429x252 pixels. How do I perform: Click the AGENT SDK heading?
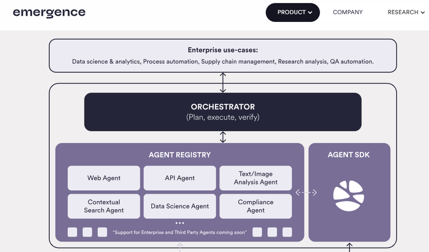coord(348,155)
